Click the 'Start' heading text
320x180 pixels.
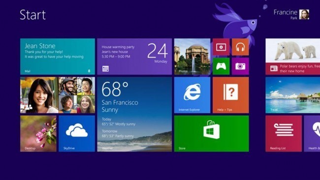32,15
